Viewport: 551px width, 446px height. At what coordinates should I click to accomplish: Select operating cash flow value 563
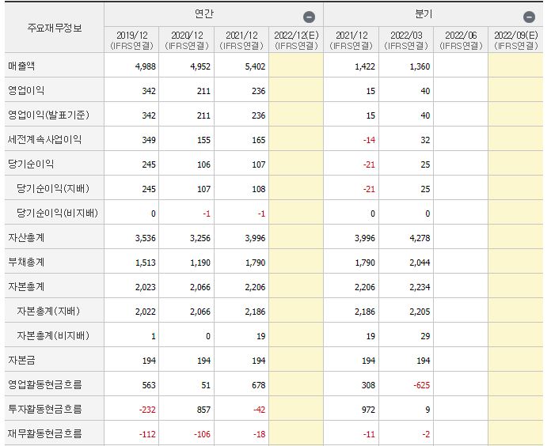(x=149, y=385)
